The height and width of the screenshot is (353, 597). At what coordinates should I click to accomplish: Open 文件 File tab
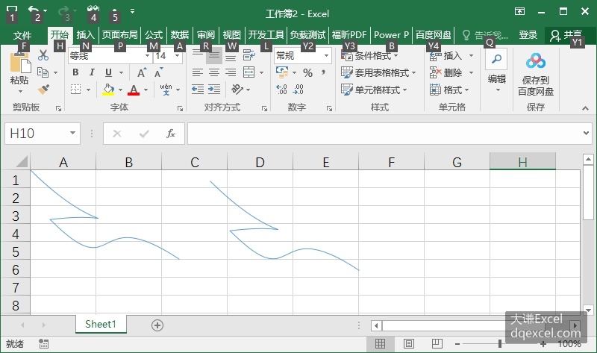(x=22, y=35)
